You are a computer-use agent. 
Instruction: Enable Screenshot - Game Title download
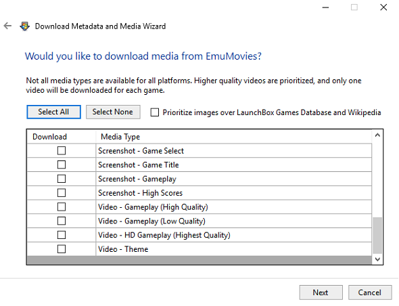pyautogui.click(x=62, y=165)
